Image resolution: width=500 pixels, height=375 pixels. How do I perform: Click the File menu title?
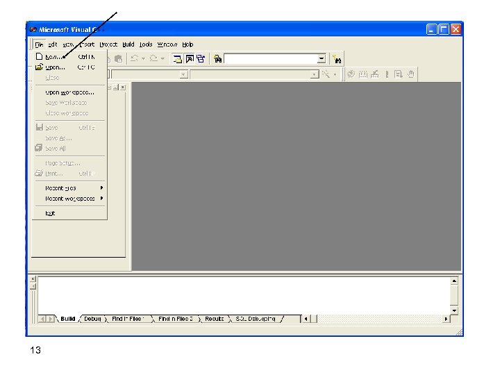tap(39, 44)
